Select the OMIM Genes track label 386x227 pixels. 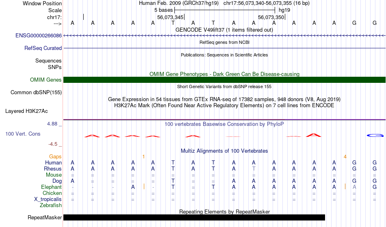[46, 80]
